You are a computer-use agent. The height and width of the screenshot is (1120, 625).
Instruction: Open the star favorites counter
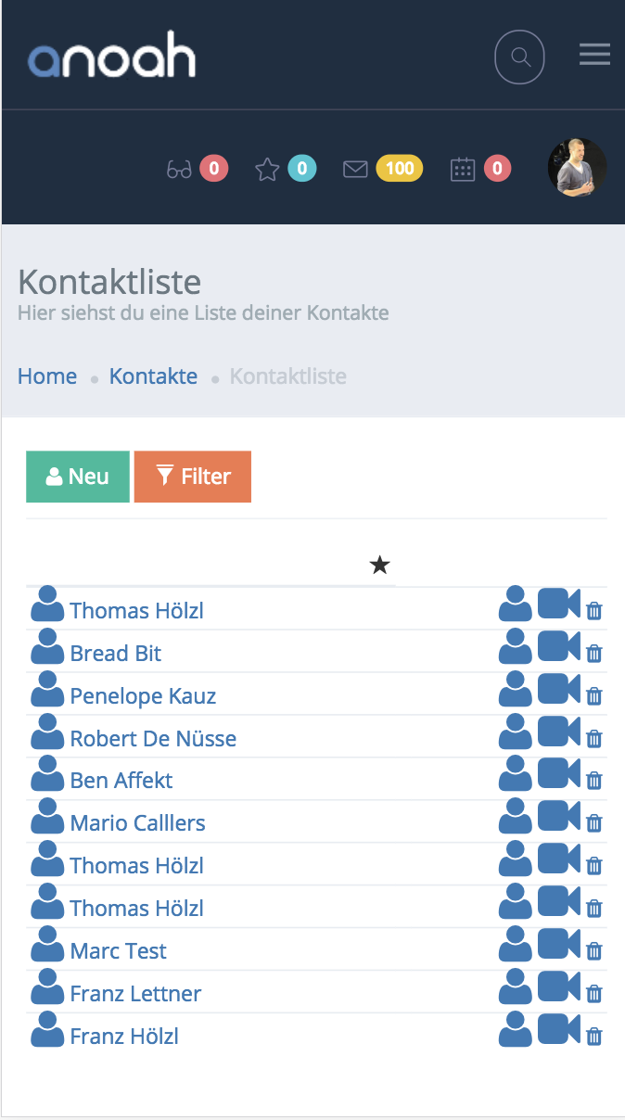pyautogui.click(x=267, y=170)
